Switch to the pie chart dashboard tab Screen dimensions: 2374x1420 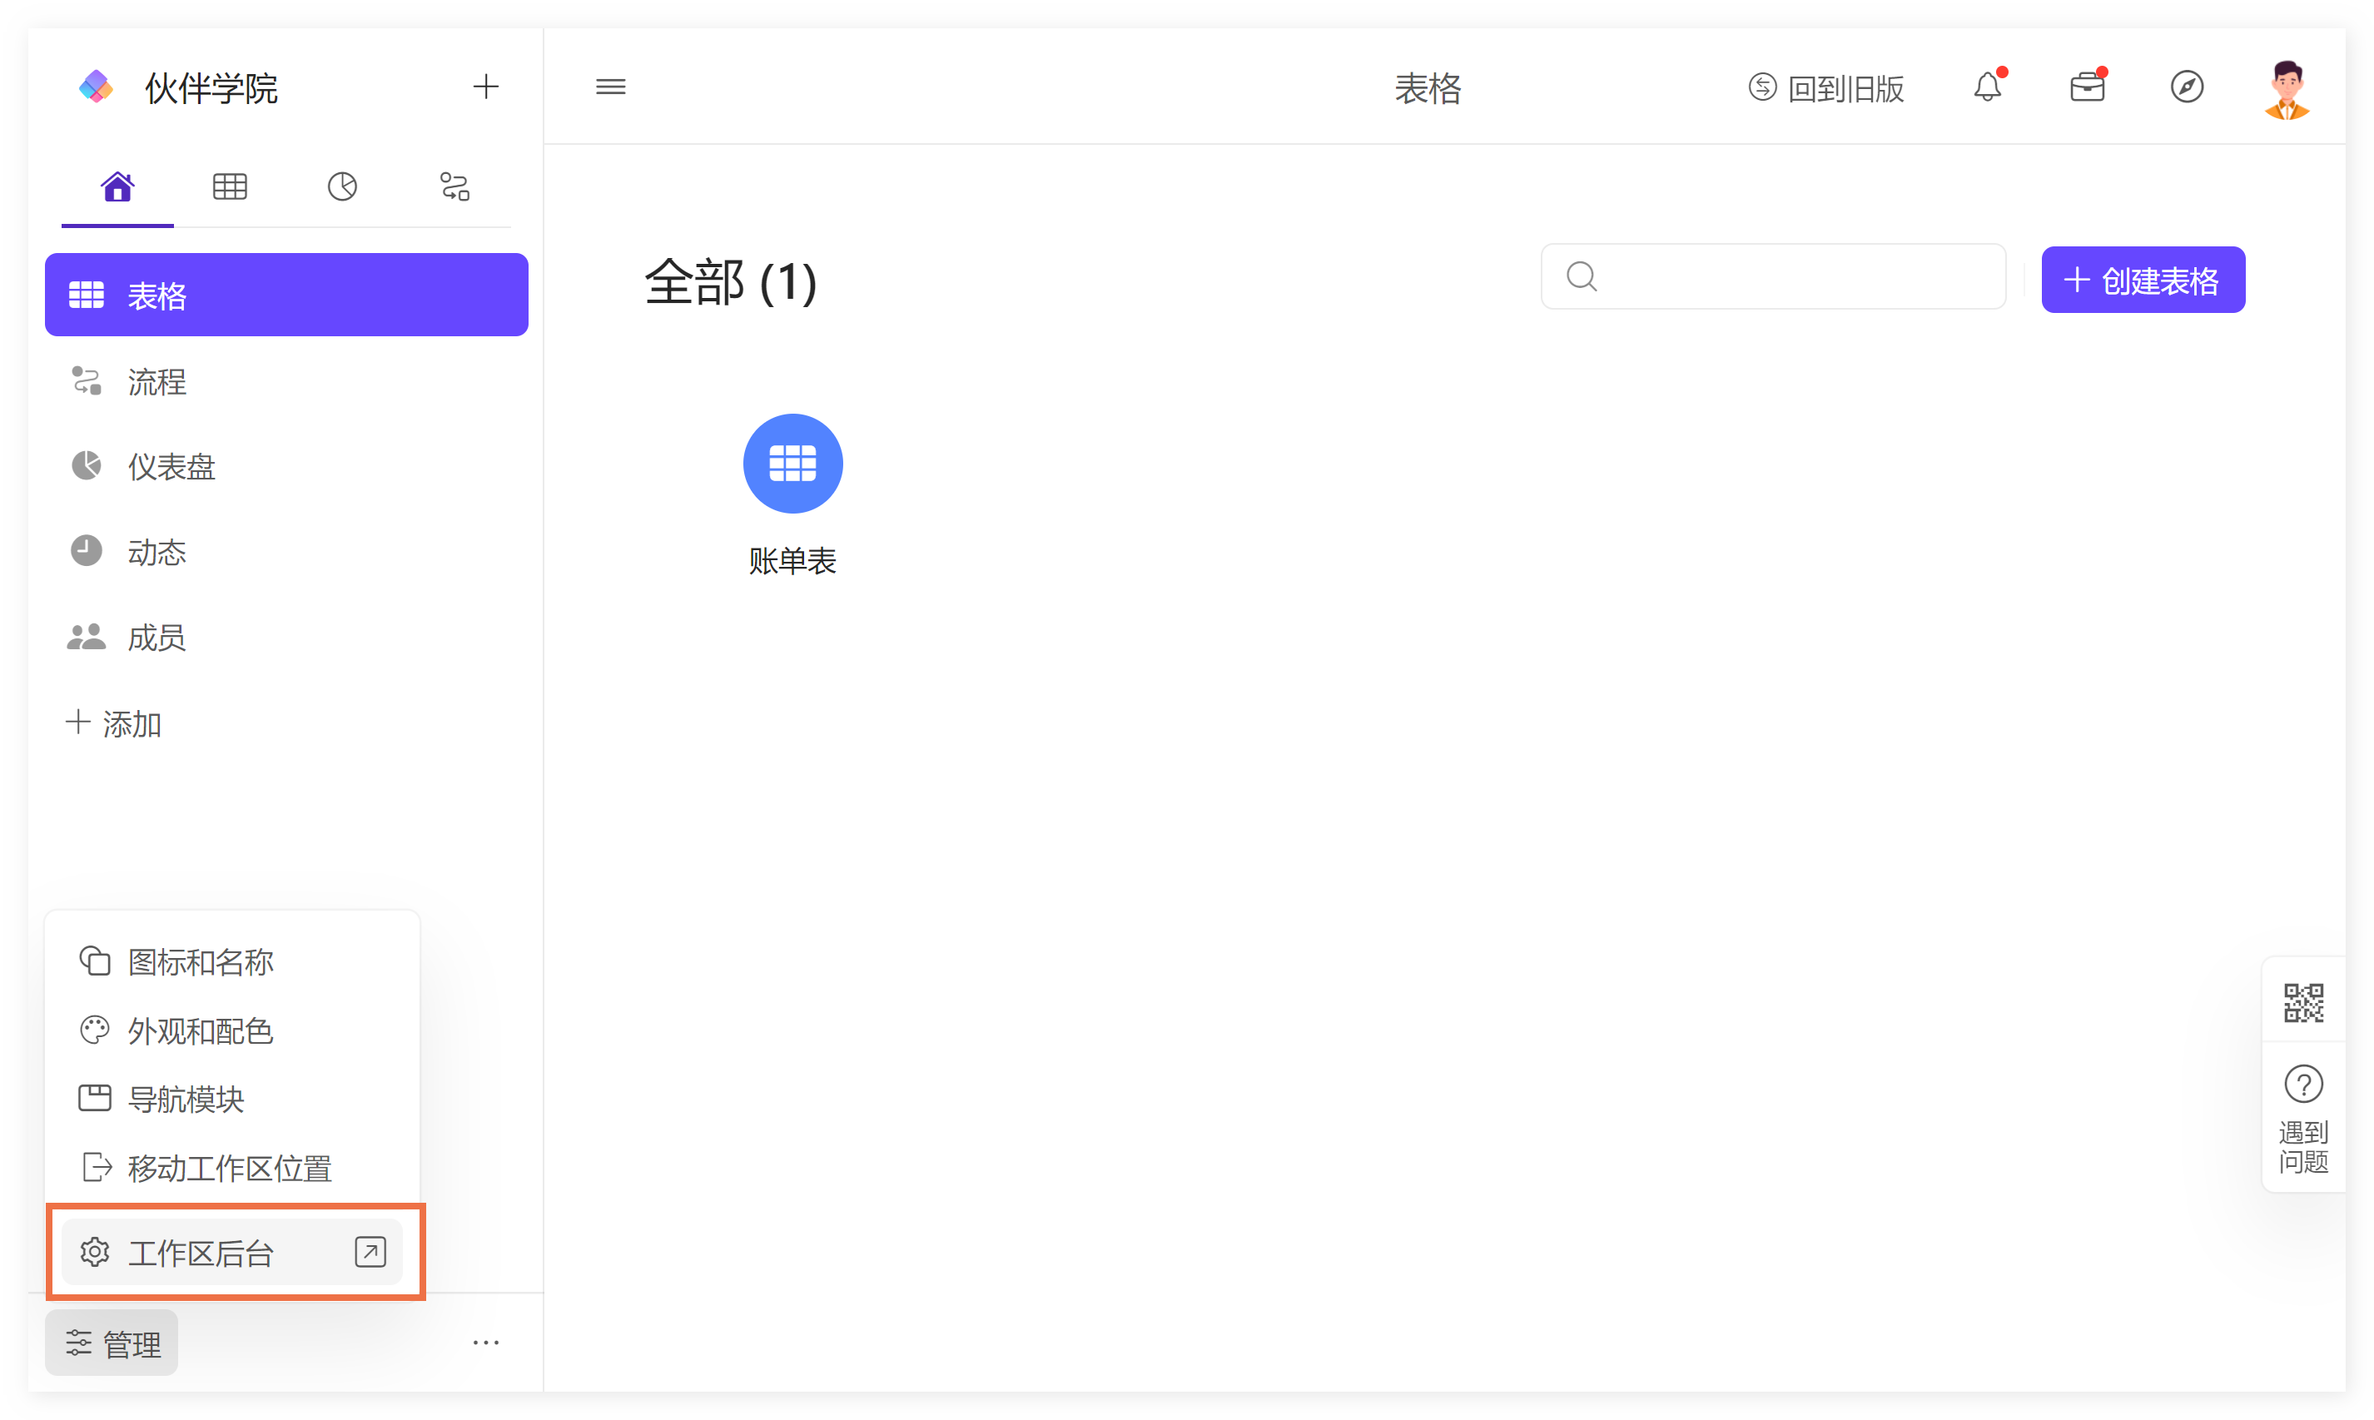(x=341, y=186)
